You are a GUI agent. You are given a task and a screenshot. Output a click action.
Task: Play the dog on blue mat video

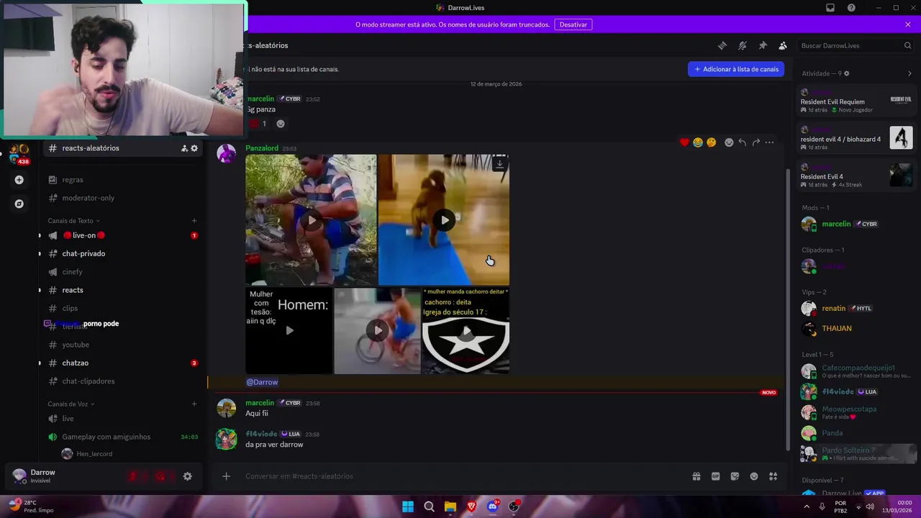coord(444,220)
